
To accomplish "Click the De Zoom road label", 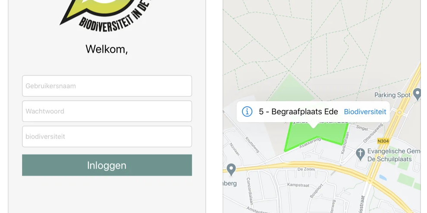I will (x=306, y=169).
